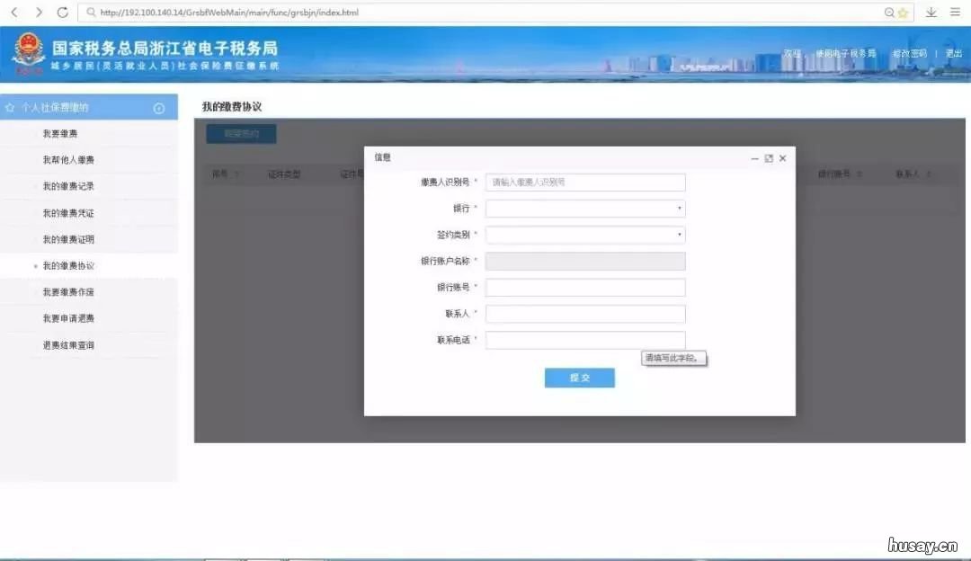Open the 银行 bank selection dropdown
The width and height of the screenshot is (971, 561).
[x=584, y=209]
